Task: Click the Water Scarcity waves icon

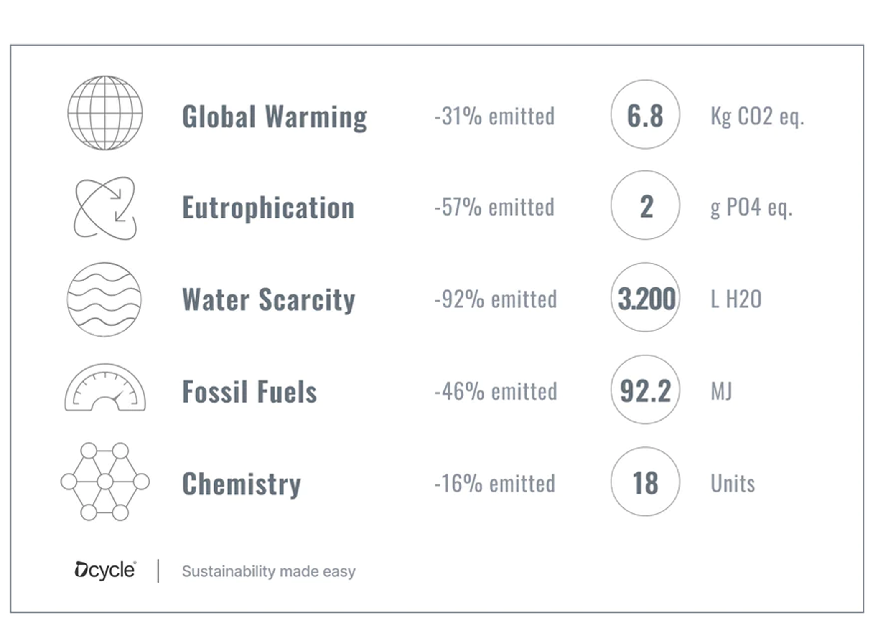Action: (x=104, y=299)
